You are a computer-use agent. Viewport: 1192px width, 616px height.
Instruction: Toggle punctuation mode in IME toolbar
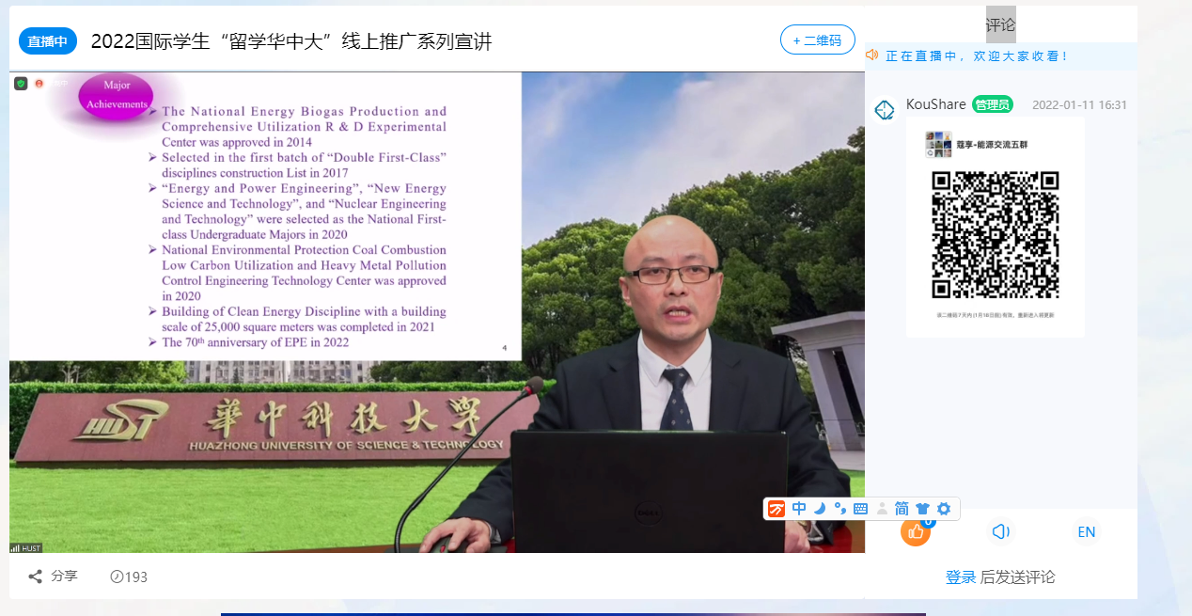(x=839, y=509)
